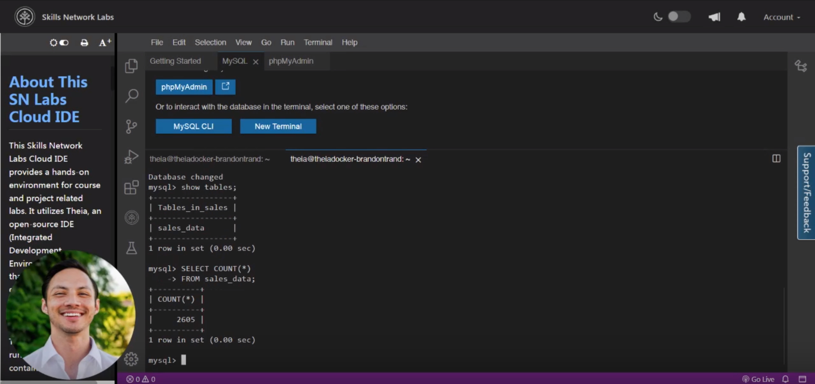Expand the Account dropdown
Screen dimensions: 815x384
tap(781, 17)
